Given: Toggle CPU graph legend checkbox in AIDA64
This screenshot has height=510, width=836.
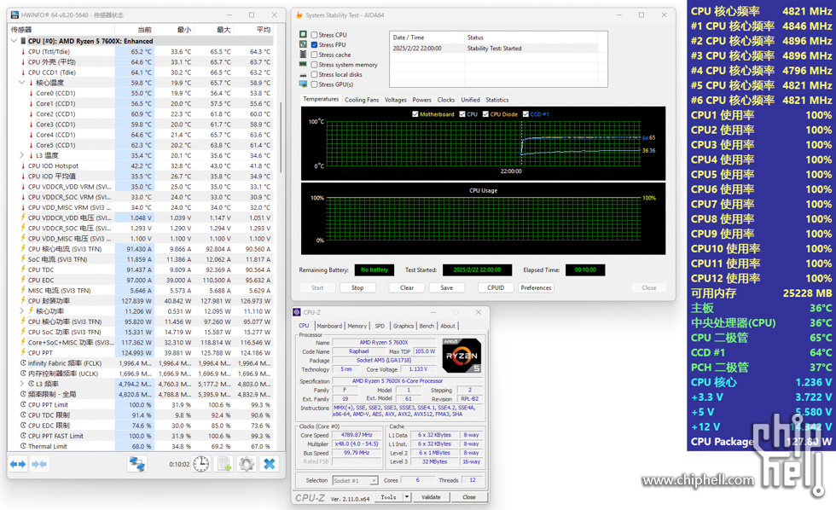Looking at the screenshot, I should [x=462, y=114].
